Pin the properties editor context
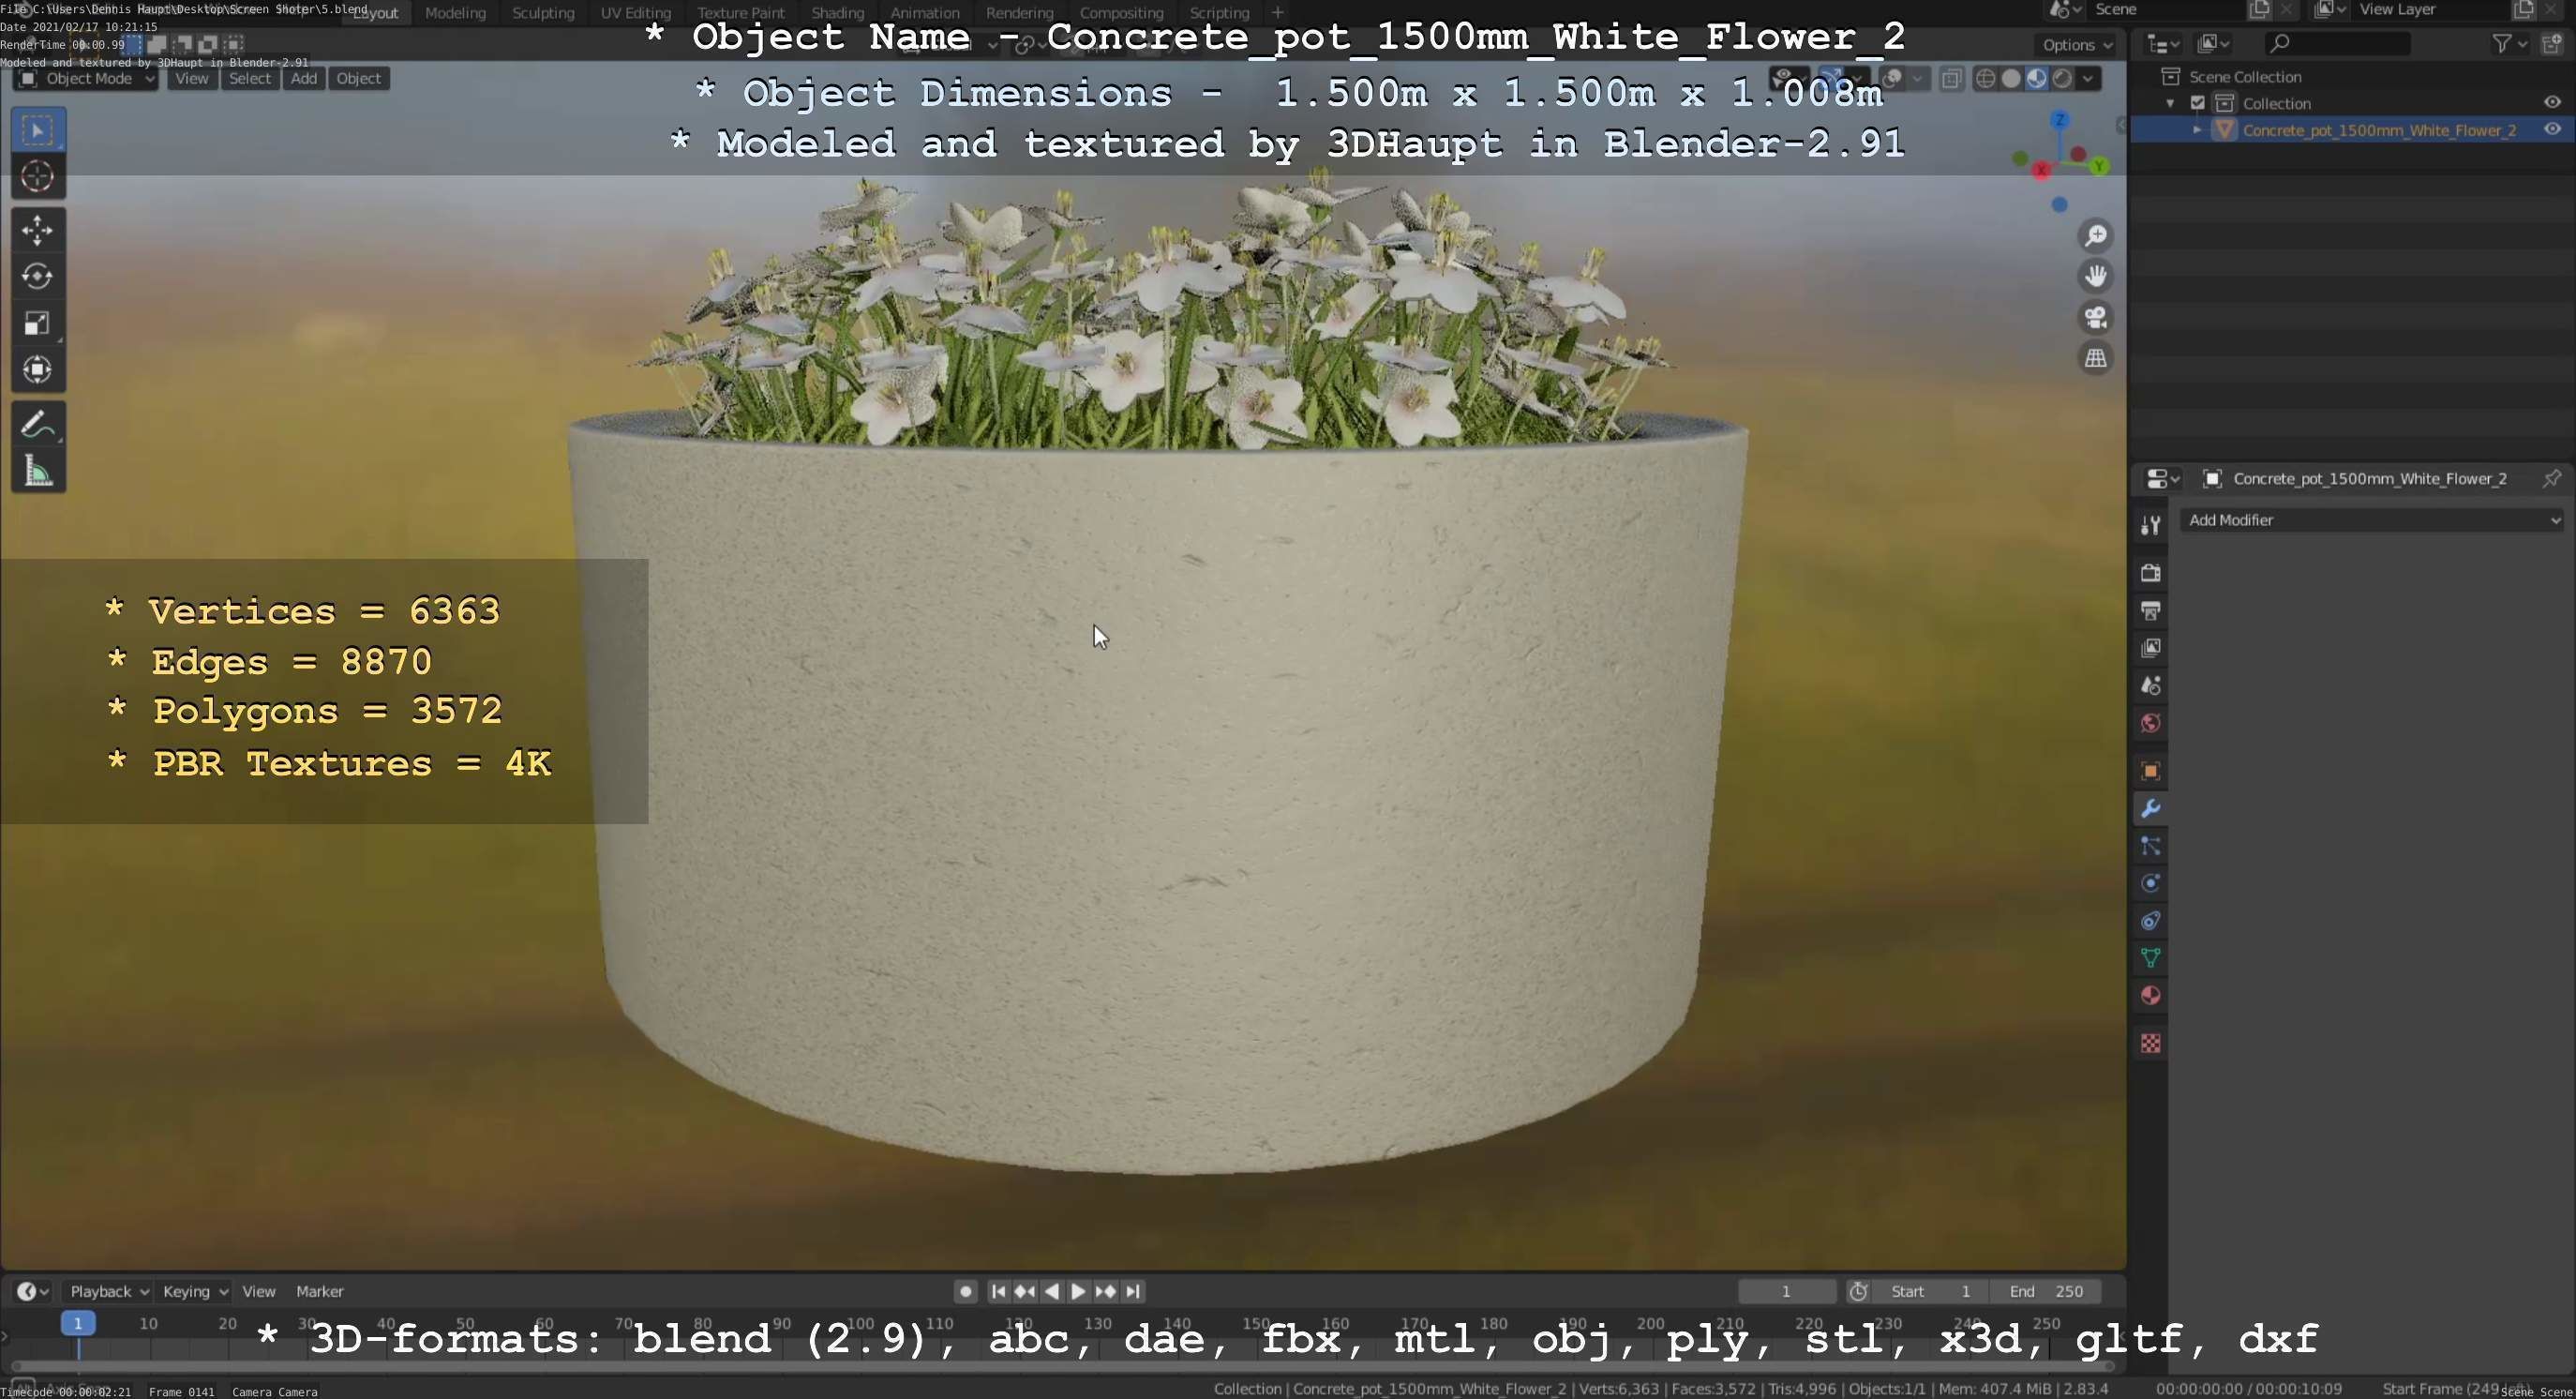Screen dimensions: 2576x1399 click(2551, 479)
